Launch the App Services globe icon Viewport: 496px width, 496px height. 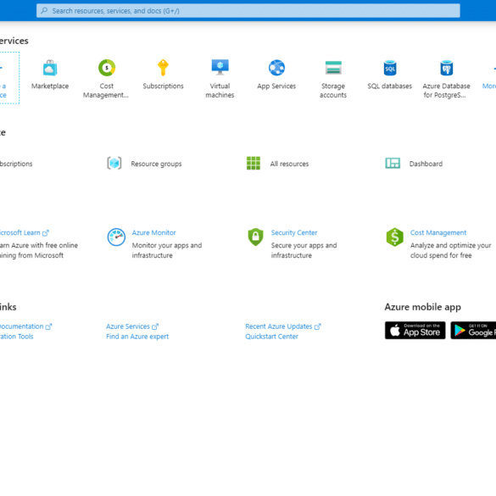pos(276,68)
